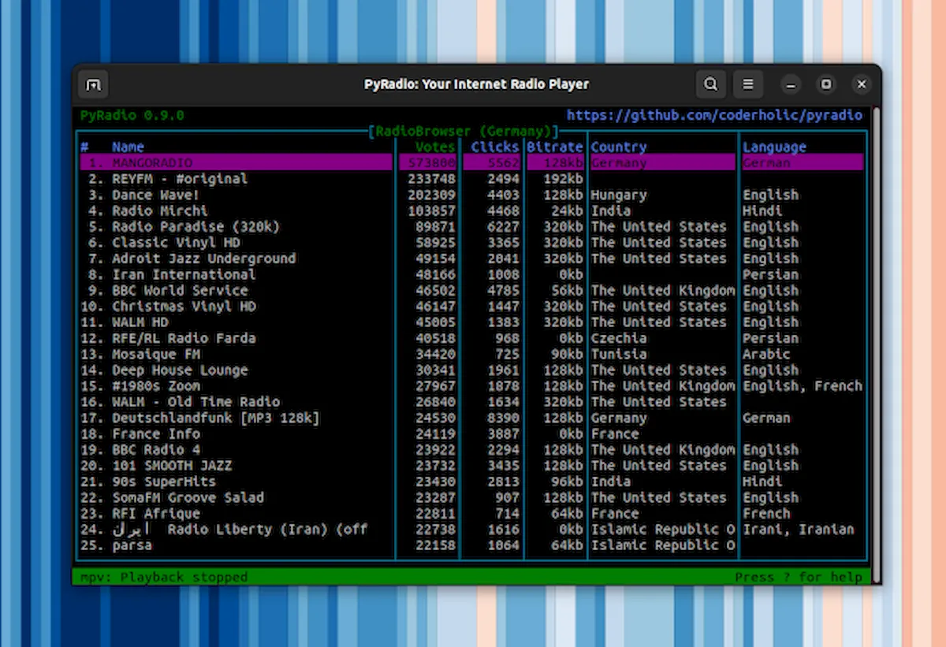
Task: Select the MANGORADIO station row
Action: pos(471,162)
